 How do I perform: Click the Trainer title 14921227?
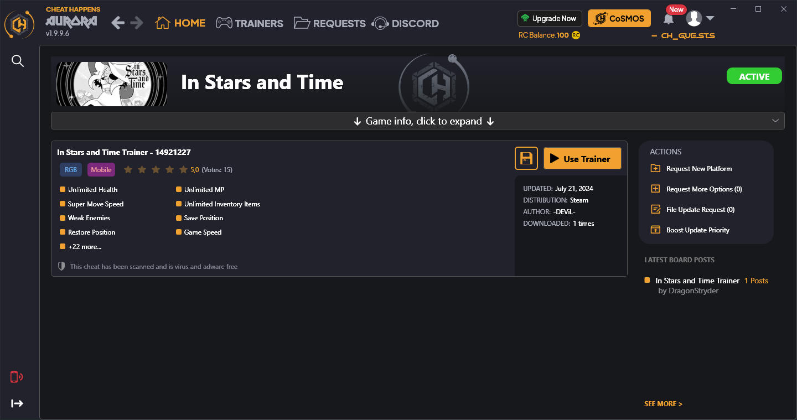(124, 152)
